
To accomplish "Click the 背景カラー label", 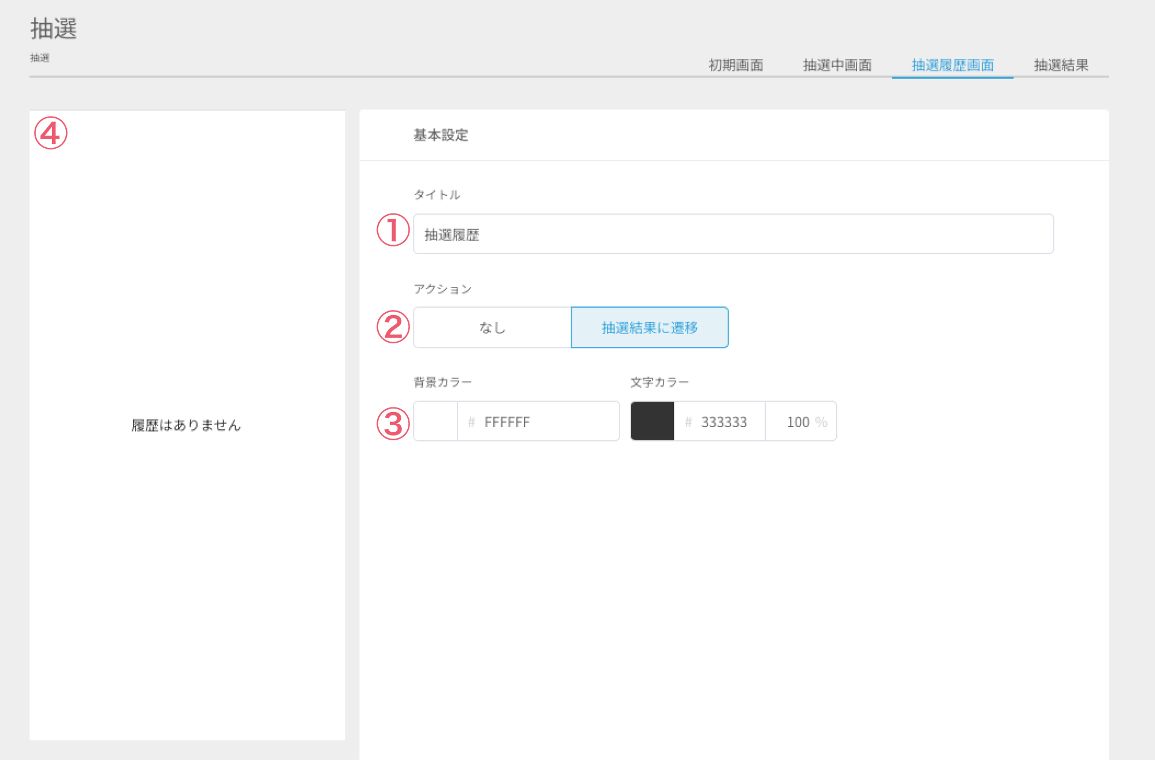I will point(443,382).
